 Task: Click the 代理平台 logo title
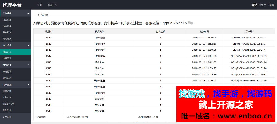[x=12, y=5]
